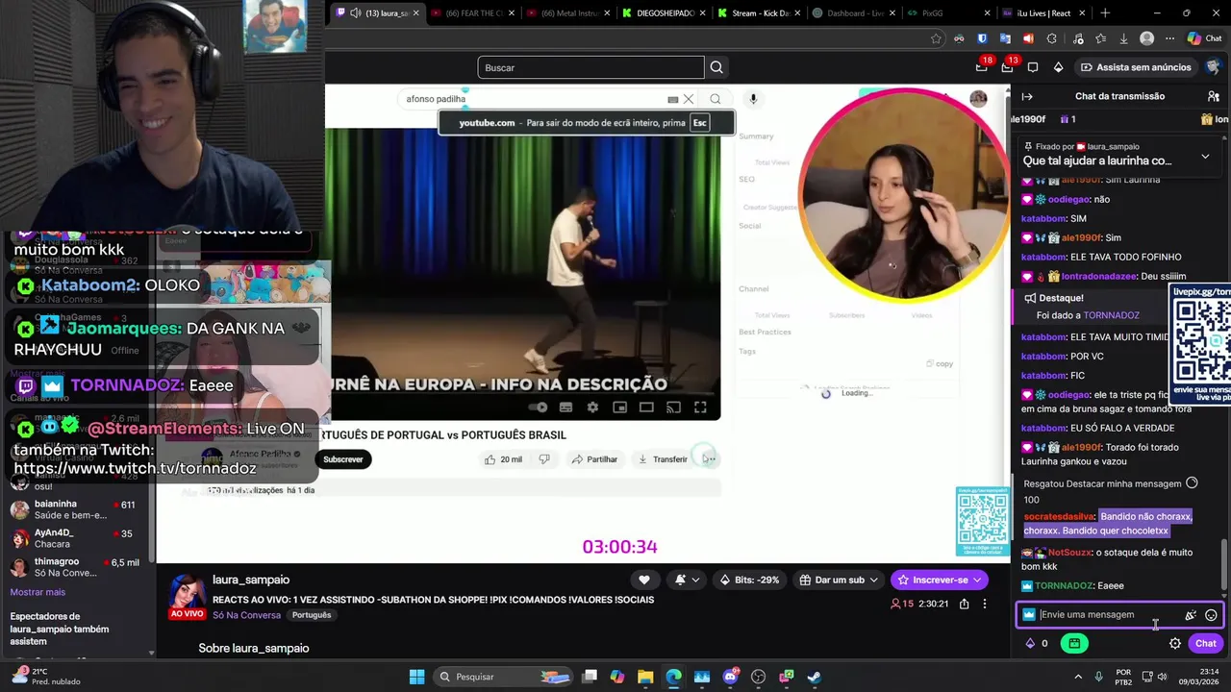Click Windows Start button on taskbar

coord(416,677)
